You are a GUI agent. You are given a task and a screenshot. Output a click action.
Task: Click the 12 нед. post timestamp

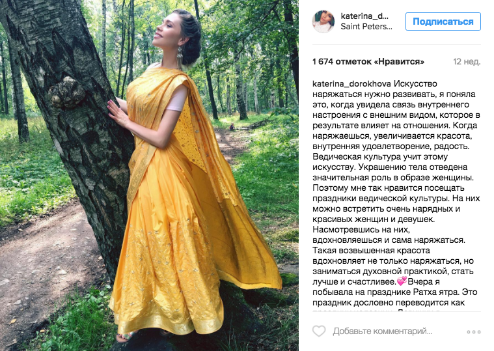467,61
